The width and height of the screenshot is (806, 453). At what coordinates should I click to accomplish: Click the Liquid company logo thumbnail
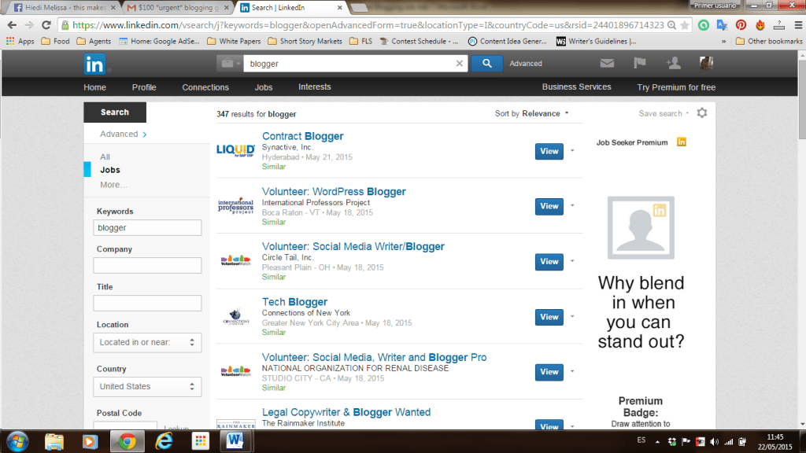pyautogui.click(x=235, y=150)
